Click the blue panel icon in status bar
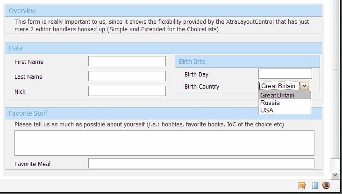 (315, 186)
